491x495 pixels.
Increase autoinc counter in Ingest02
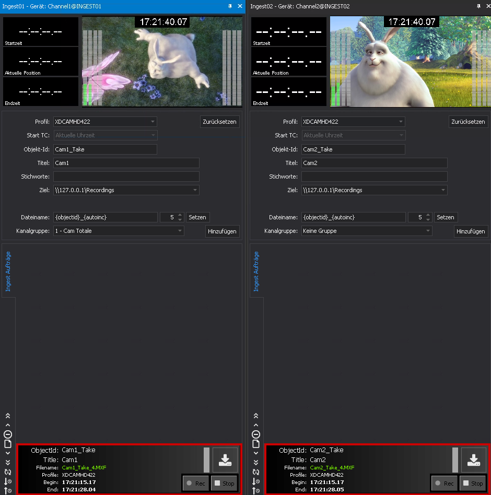coord(428,215)
